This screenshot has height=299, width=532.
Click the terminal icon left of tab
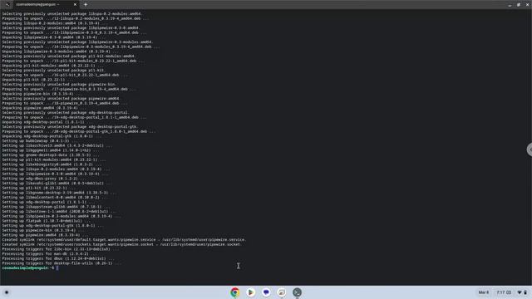(x=7, y=4)
